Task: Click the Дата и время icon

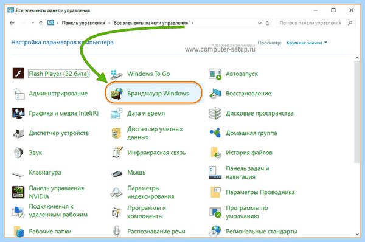Action: pyautogui.click(x=116, y=113)
